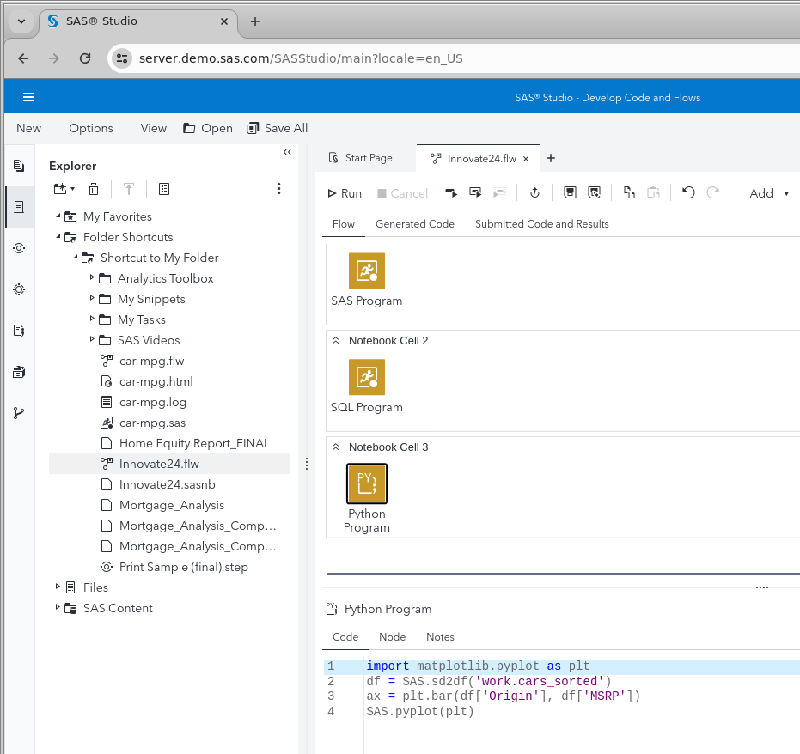This screenshot has width=800, height=754.
Task: Select the SQL Program node icon
Action: pyautogui.click(x=367, y=377)
